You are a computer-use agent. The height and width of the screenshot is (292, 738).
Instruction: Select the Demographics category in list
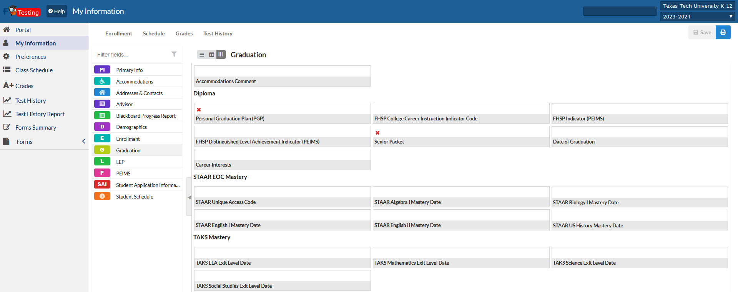click(131, 127)
